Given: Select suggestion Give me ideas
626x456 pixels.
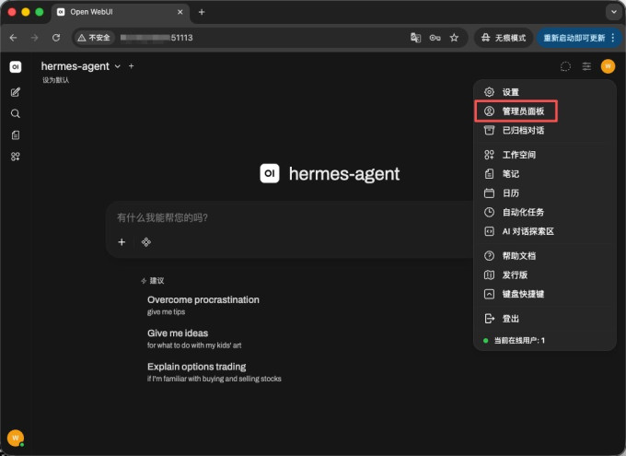Looking at the screenshot, I should pos(194,338).
